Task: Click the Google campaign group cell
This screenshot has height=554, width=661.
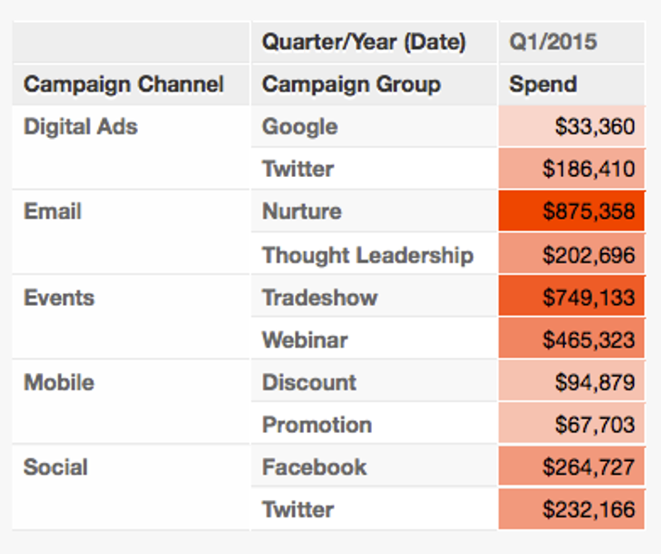Action: coord(374,126)
